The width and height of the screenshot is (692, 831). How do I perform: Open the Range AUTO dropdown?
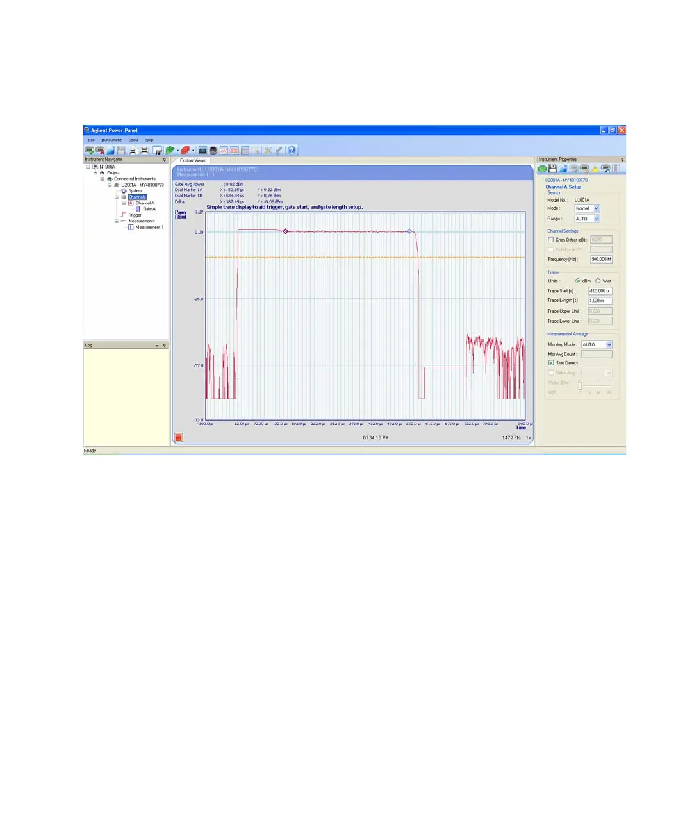coord(597,219)
